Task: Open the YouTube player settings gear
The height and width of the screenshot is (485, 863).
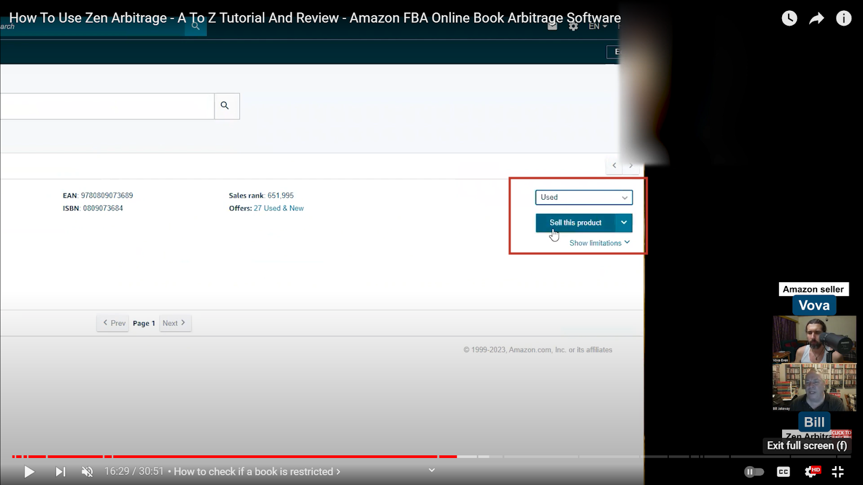Action: coord(812,472)
